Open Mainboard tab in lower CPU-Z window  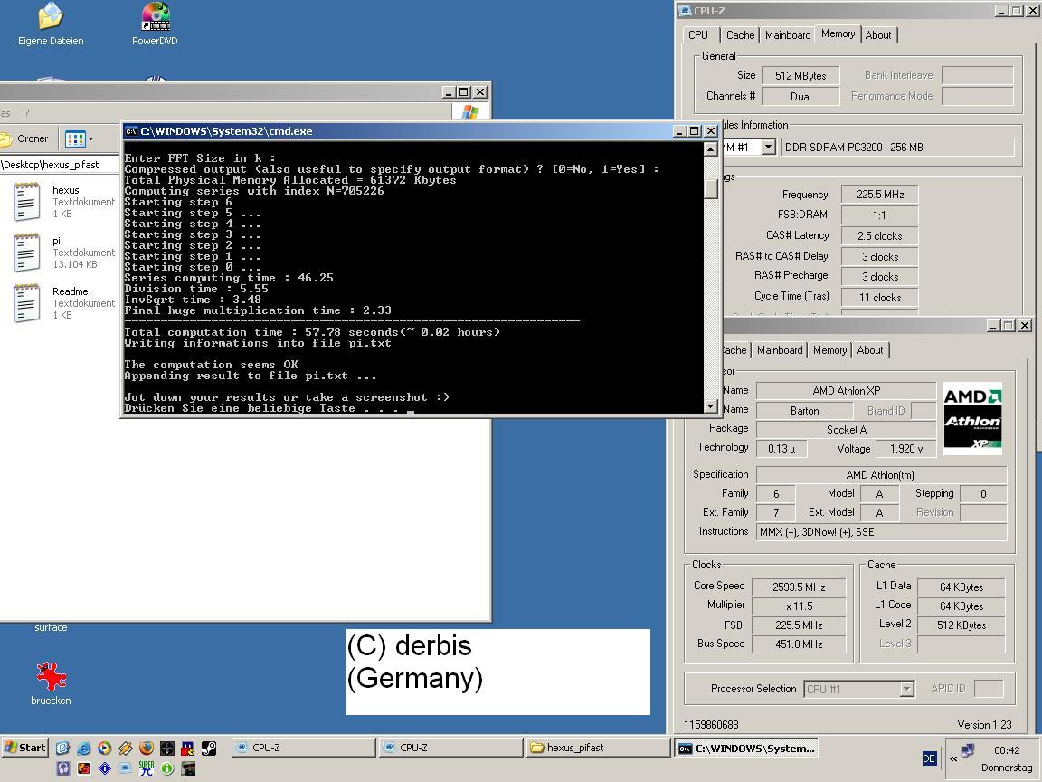click(x=780, y=349)
